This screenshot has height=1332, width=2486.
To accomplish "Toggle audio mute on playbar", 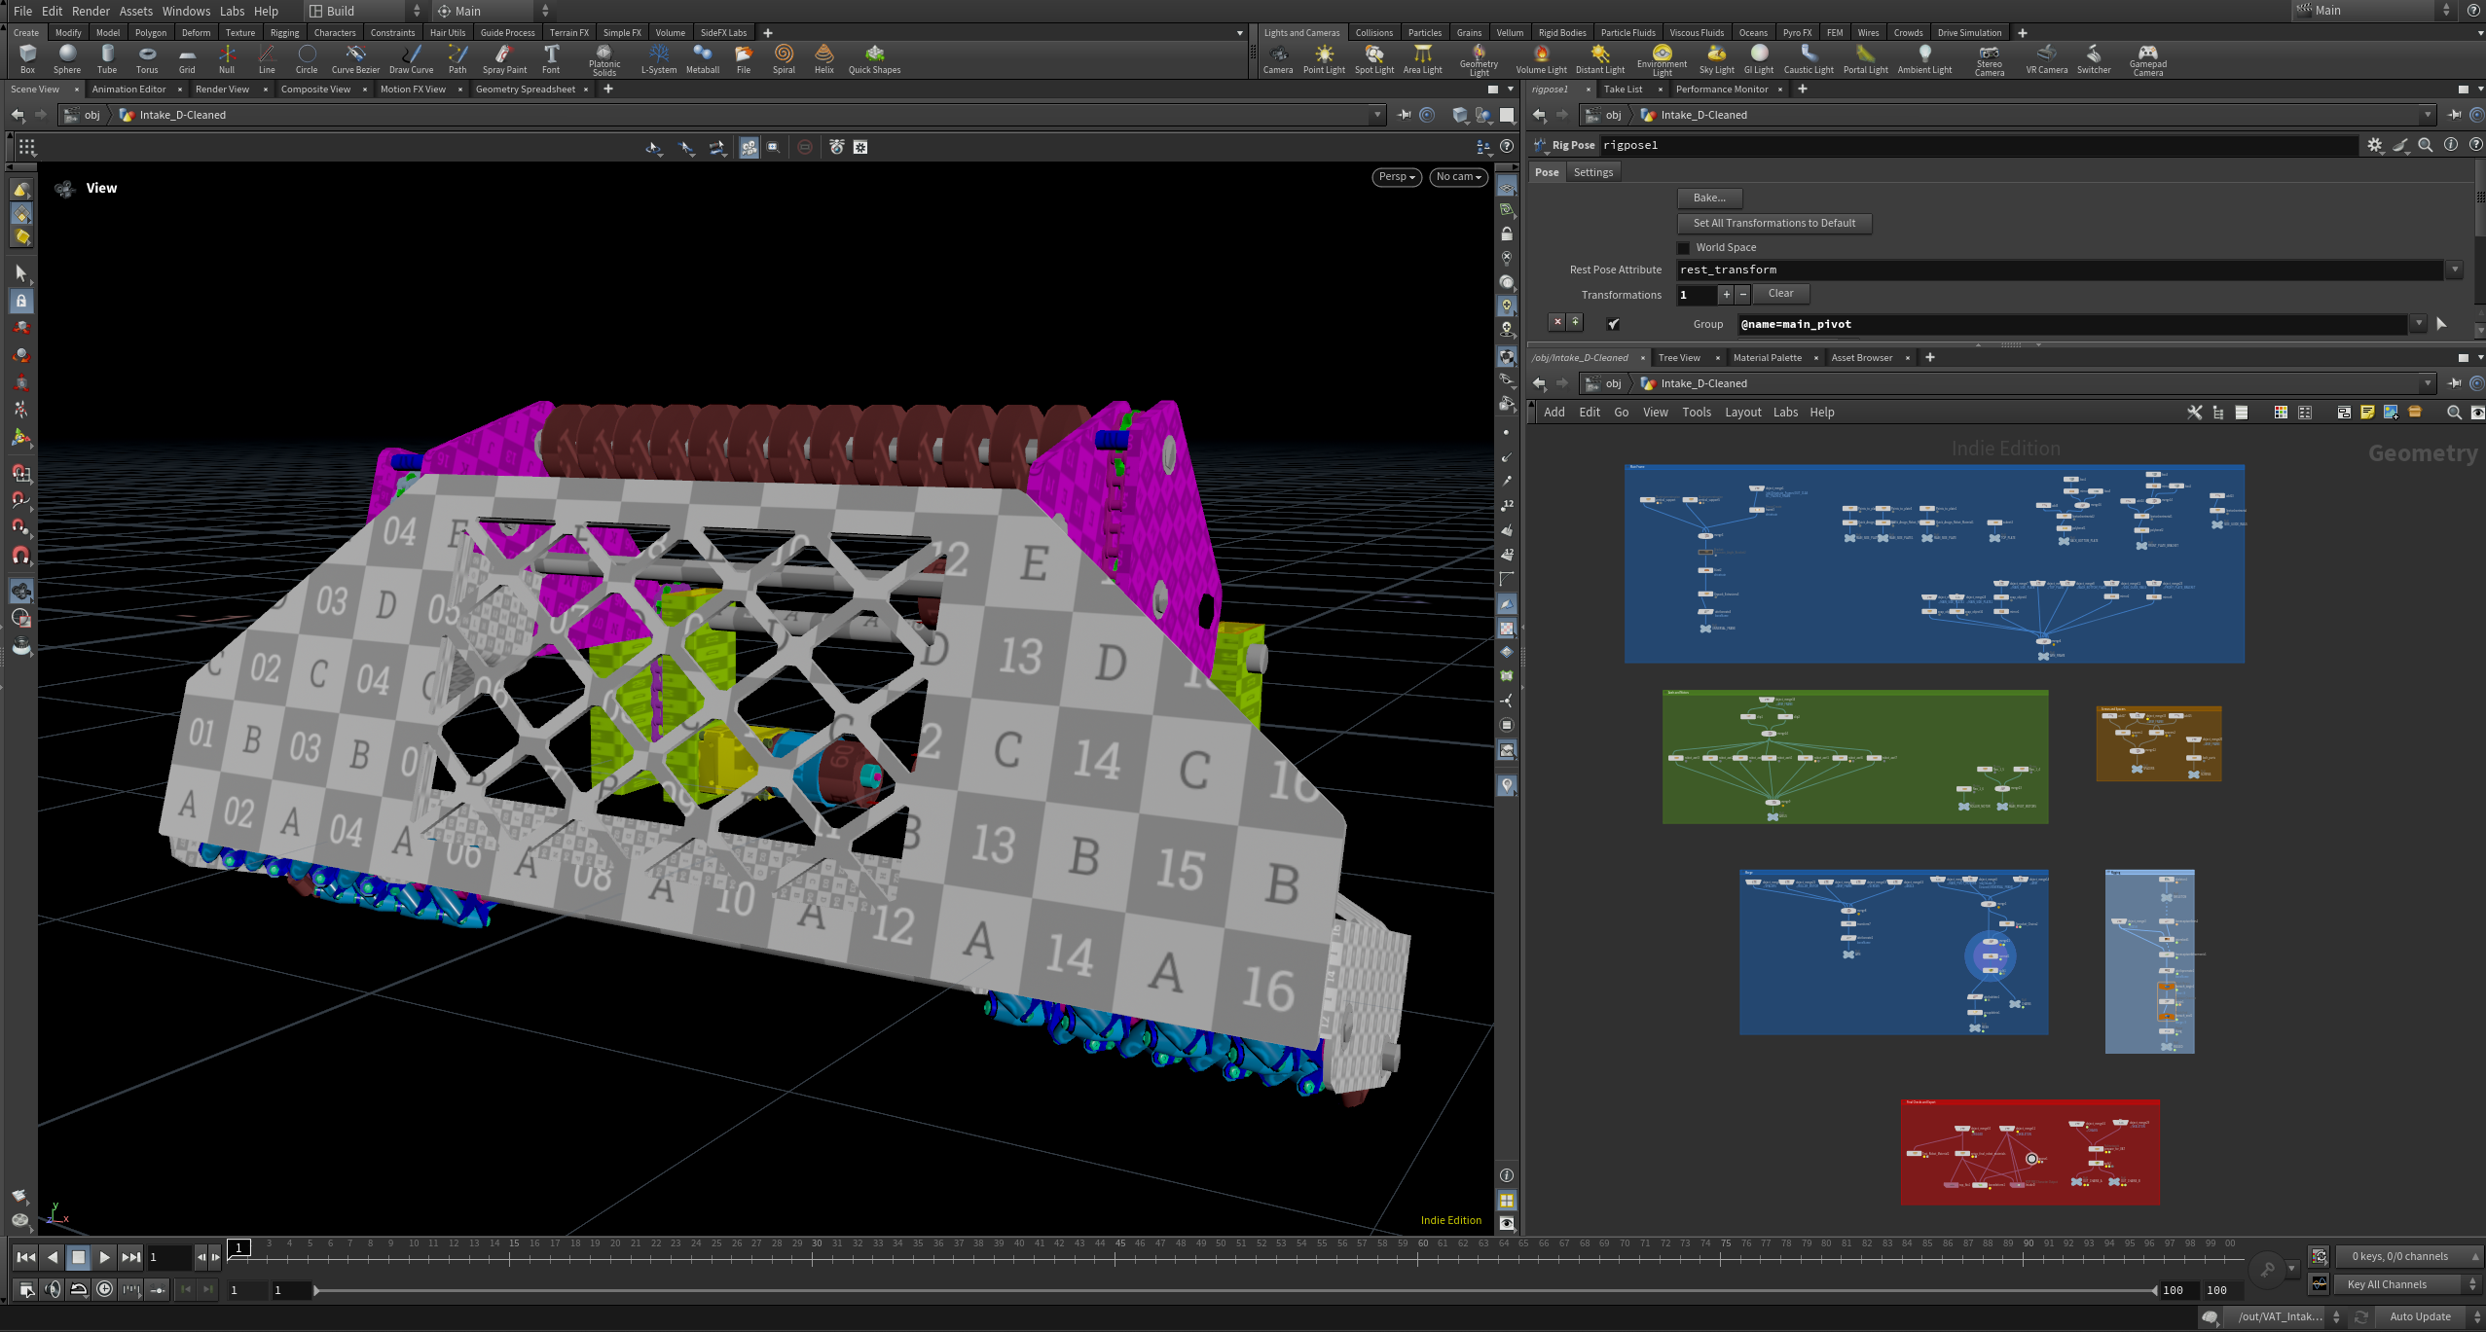I will point(53,1289).
